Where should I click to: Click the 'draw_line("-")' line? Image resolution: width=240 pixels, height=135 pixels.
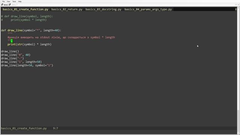[x=12, y=58]
